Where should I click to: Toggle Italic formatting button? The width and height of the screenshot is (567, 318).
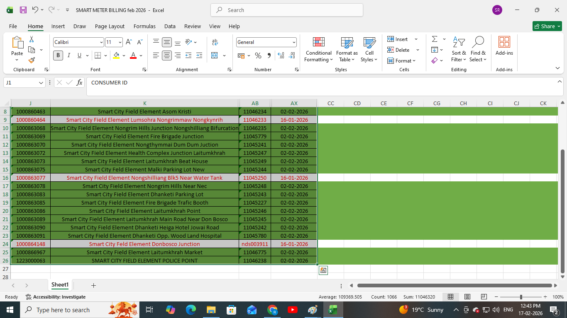69,55
